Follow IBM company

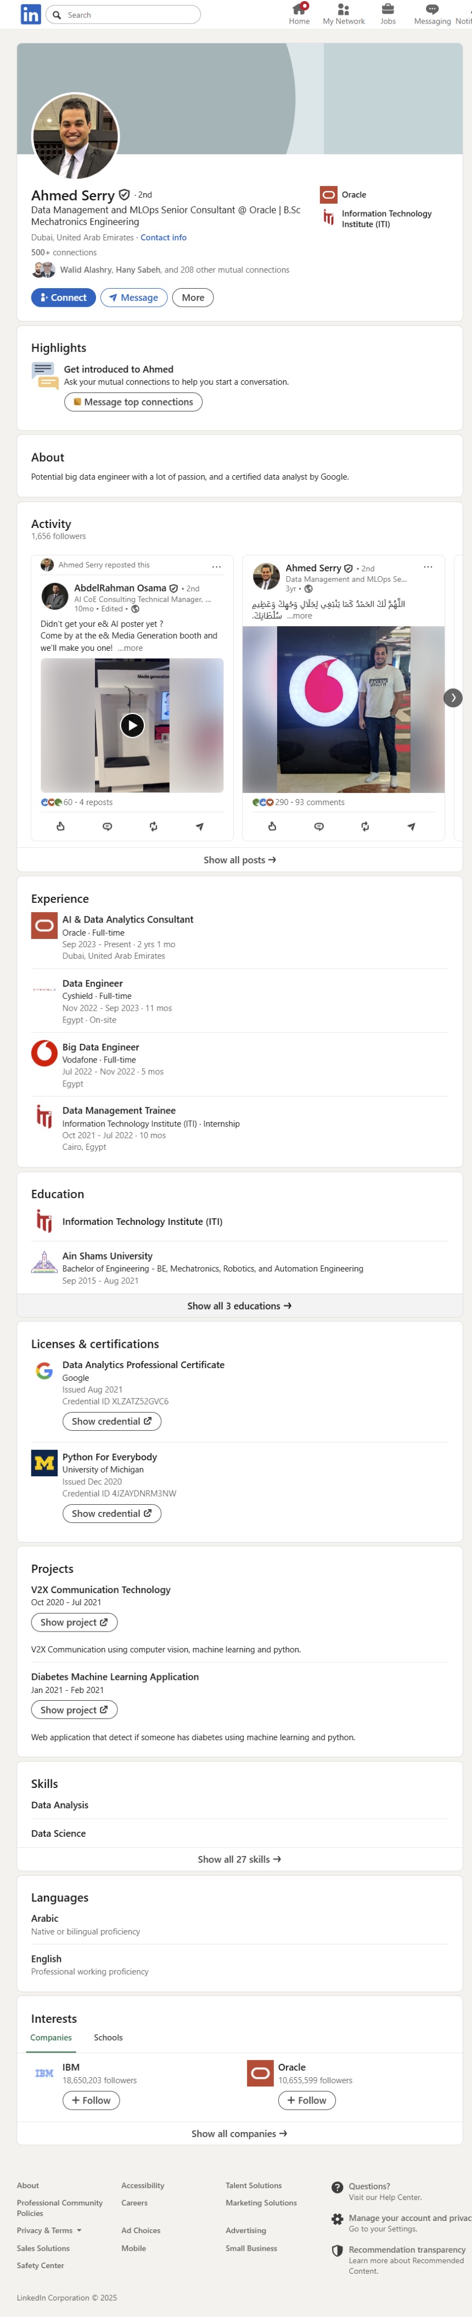(91, 2101)
